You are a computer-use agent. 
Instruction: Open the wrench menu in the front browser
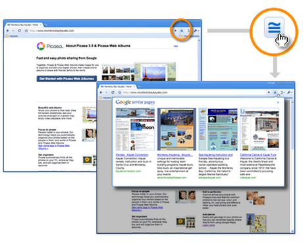click(x=289, y=93)
